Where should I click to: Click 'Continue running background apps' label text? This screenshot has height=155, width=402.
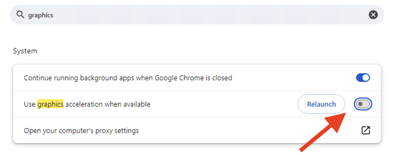(78, 78)
